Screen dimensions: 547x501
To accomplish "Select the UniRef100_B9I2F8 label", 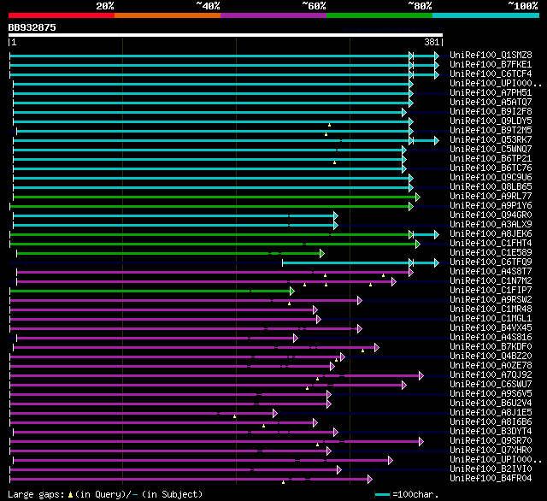I will (491, 112).
